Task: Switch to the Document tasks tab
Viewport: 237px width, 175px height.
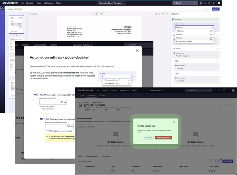Action: (x=92, y=156)
